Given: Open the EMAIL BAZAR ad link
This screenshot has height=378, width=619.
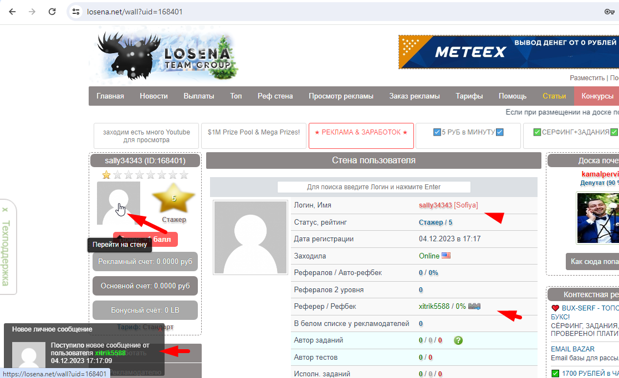Looking at the screenshot, I should [x=572, y=349].
